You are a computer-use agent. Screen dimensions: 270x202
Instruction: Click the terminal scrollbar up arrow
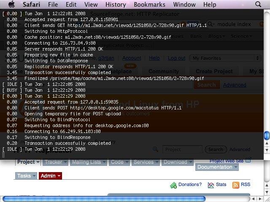[x=267, y=143]
